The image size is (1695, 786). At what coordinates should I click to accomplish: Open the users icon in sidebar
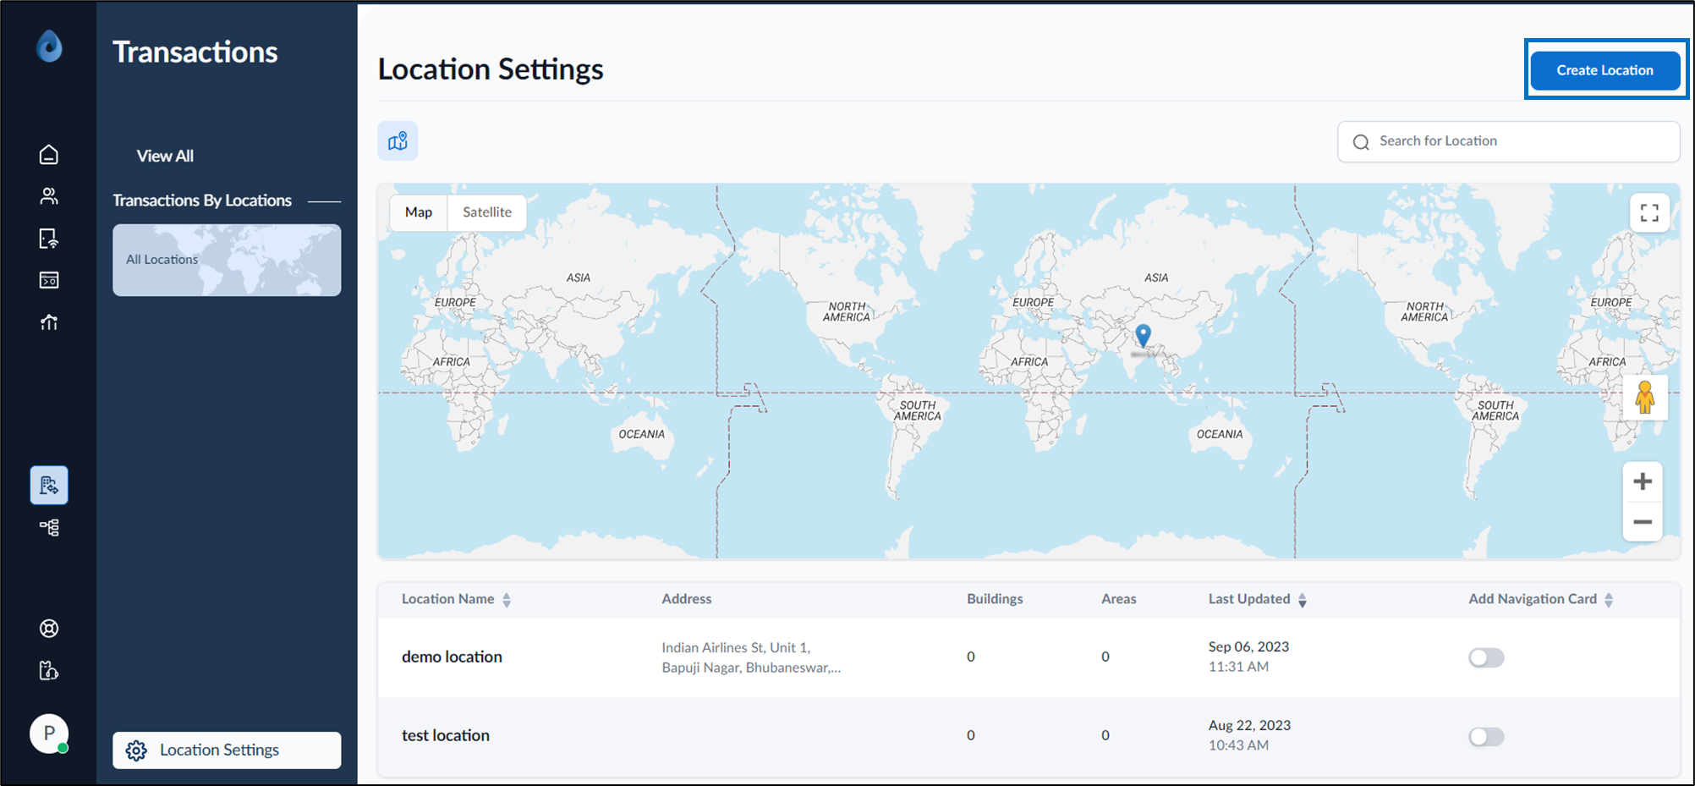[x=49, y=196]
